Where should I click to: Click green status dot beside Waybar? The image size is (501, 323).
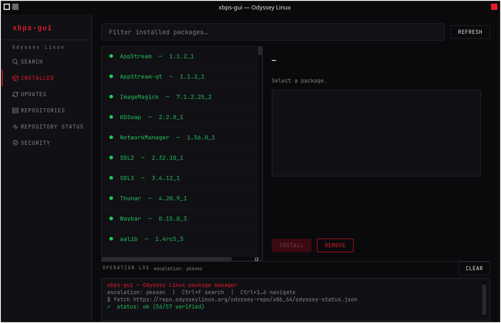[x=111, y=218]
